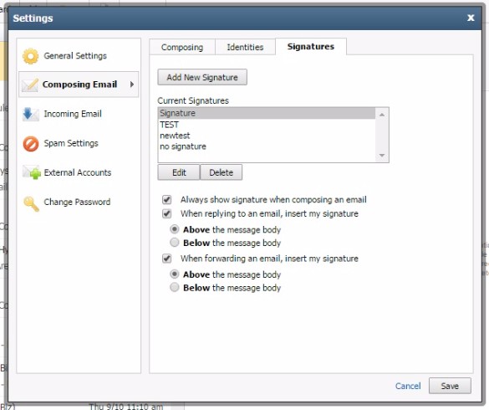Click the signatures list scroll-down arrow
The height and width of the screenshot is (410, 489).
(382, 155)
